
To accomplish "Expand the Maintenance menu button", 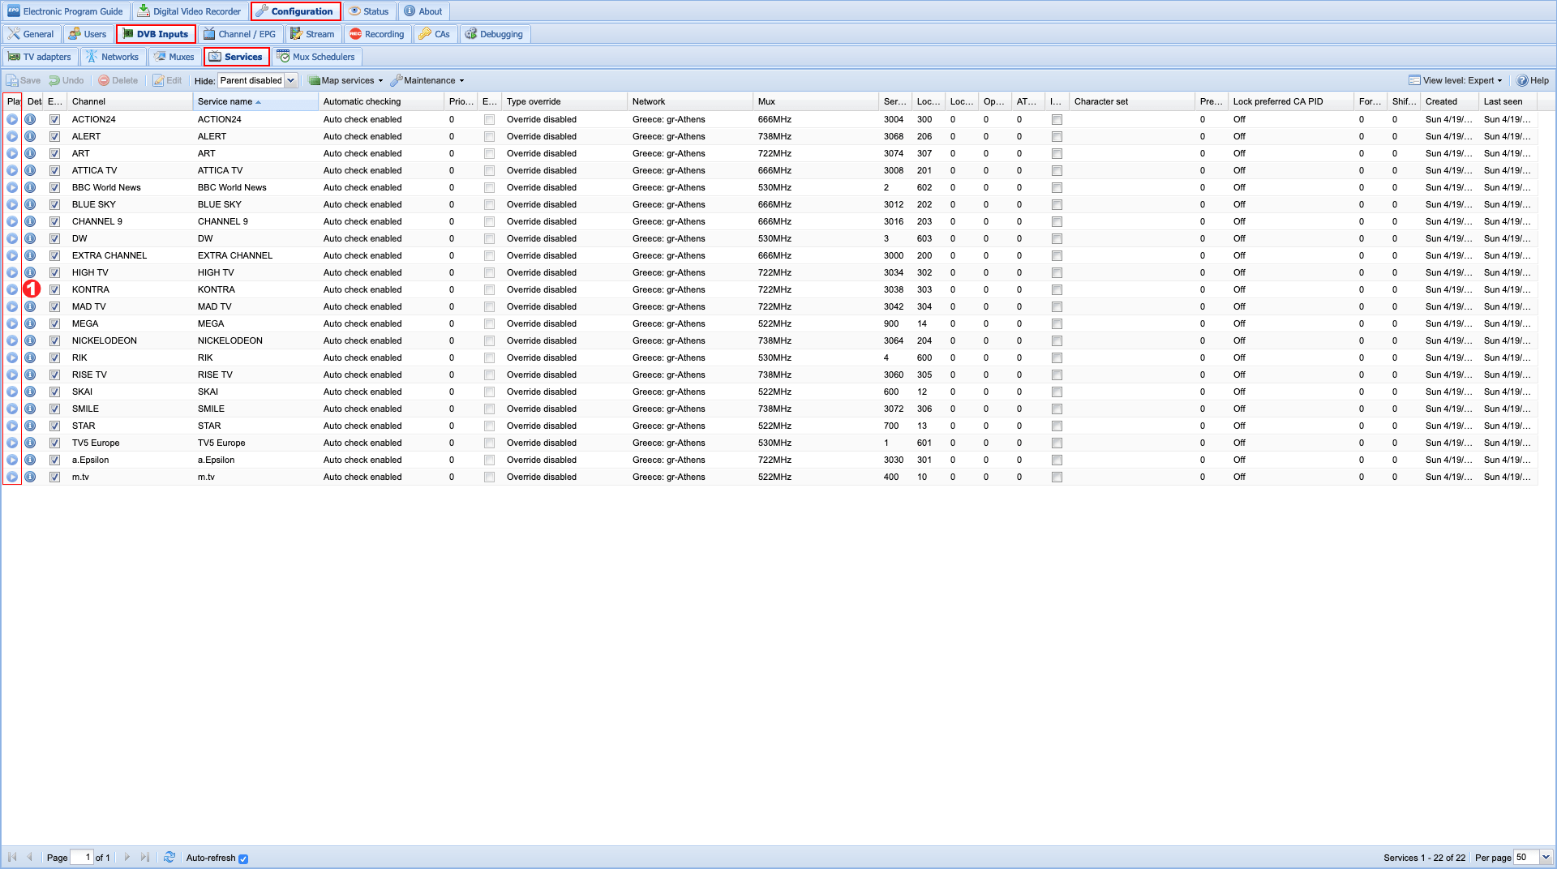I will pyautogui.click(x=428, y=80).
